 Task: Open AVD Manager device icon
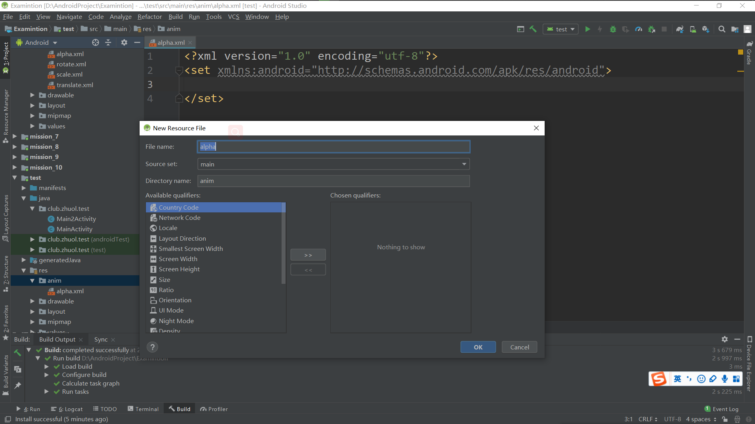click(x=693, y=29)
